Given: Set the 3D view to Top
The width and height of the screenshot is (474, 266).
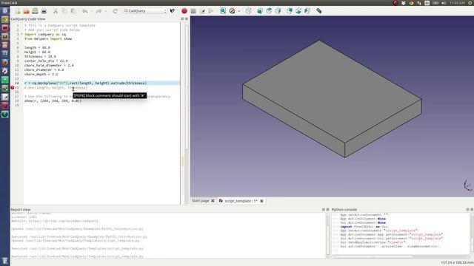Looking at the screenshot, I should (x=269, y=11).
